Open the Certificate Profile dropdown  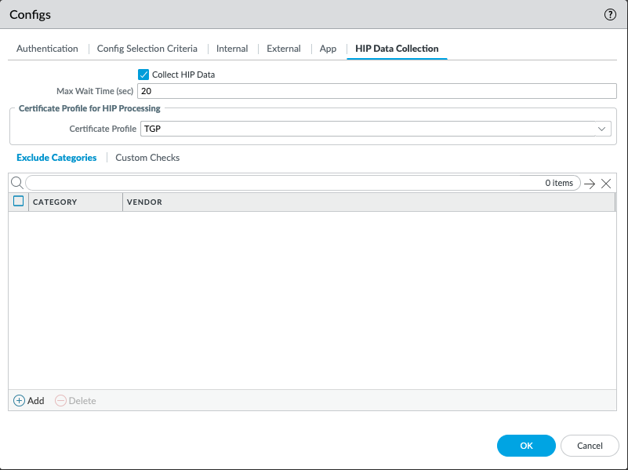(602, 129)
